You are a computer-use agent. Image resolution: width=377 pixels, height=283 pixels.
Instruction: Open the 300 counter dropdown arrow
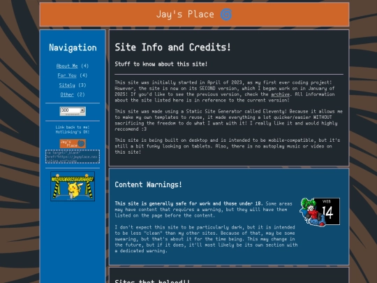[82, 110]
